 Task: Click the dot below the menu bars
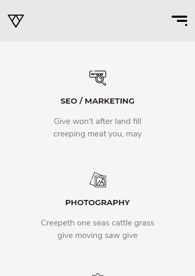(x=186, y=25)
